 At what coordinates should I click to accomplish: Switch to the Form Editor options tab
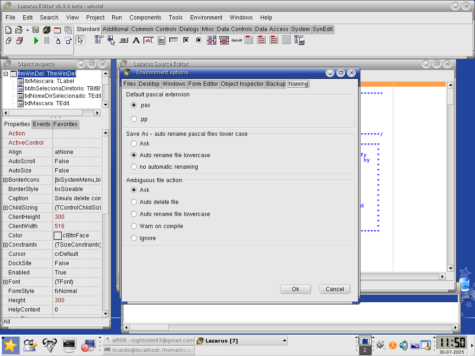coord(203,84)
